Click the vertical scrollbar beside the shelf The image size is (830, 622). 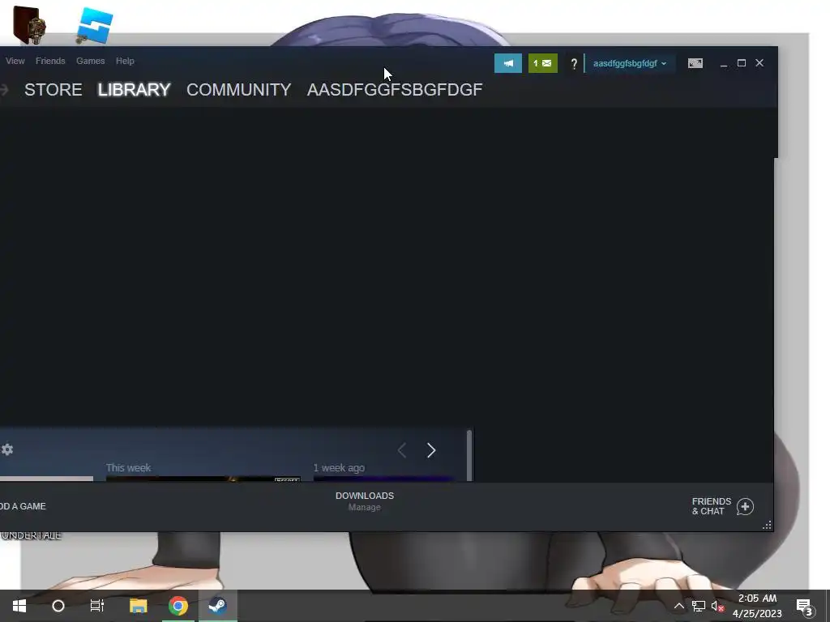click(469, 455)
